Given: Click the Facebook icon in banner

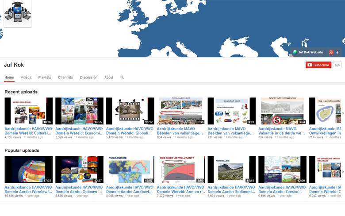Looking at the screenshot, I should click(x=337, y=52).
